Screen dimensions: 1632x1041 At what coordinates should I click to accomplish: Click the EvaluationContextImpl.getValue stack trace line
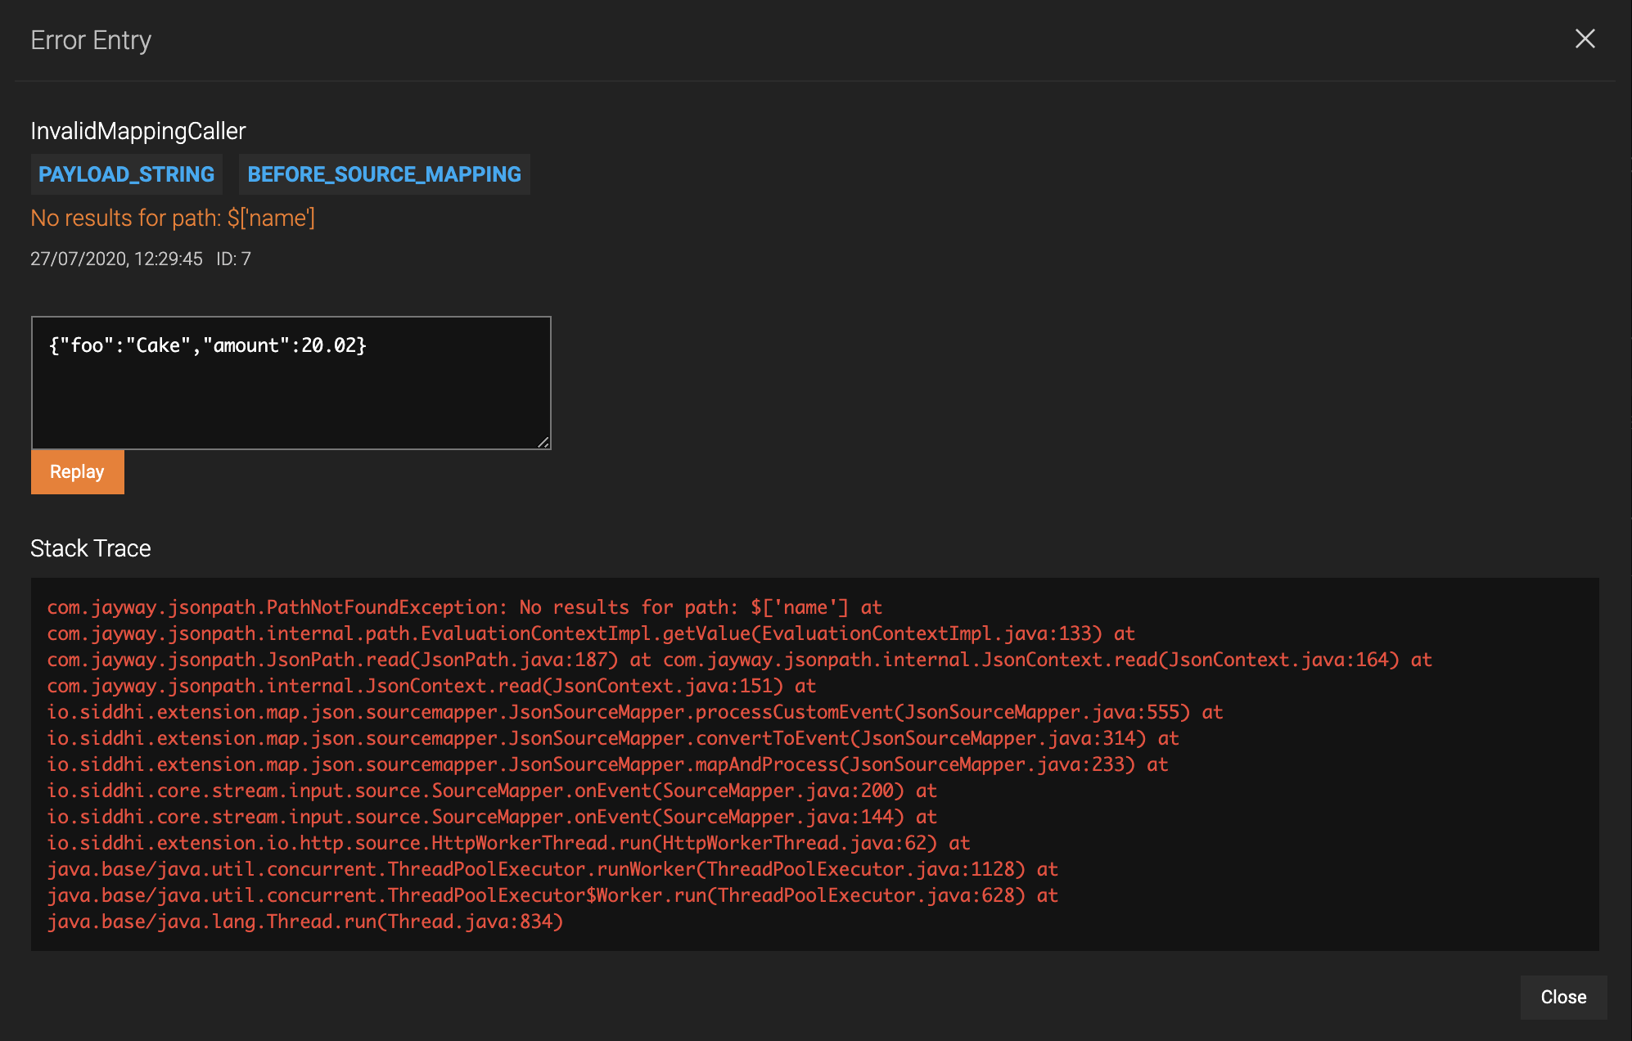[591, 633]
